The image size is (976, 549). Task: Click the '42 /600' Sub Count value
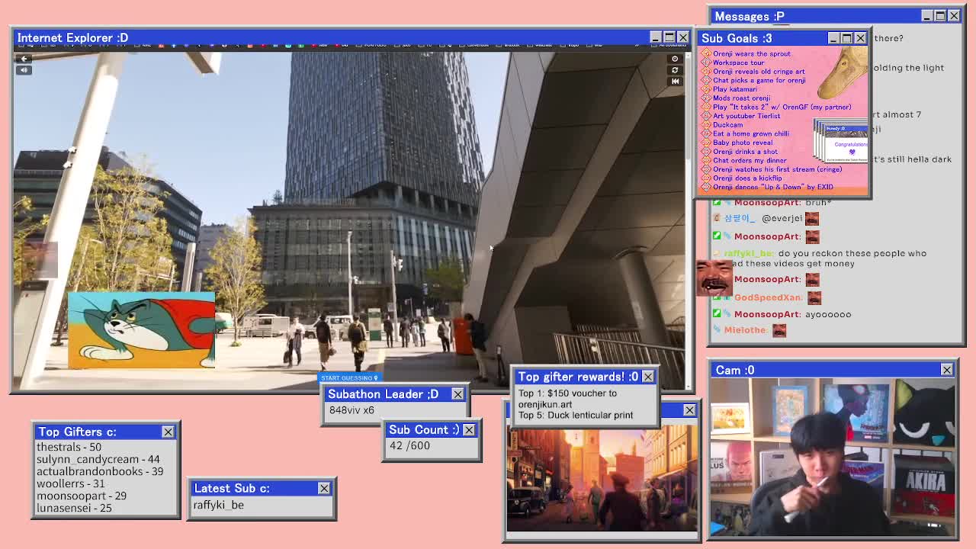pos(409,445)
